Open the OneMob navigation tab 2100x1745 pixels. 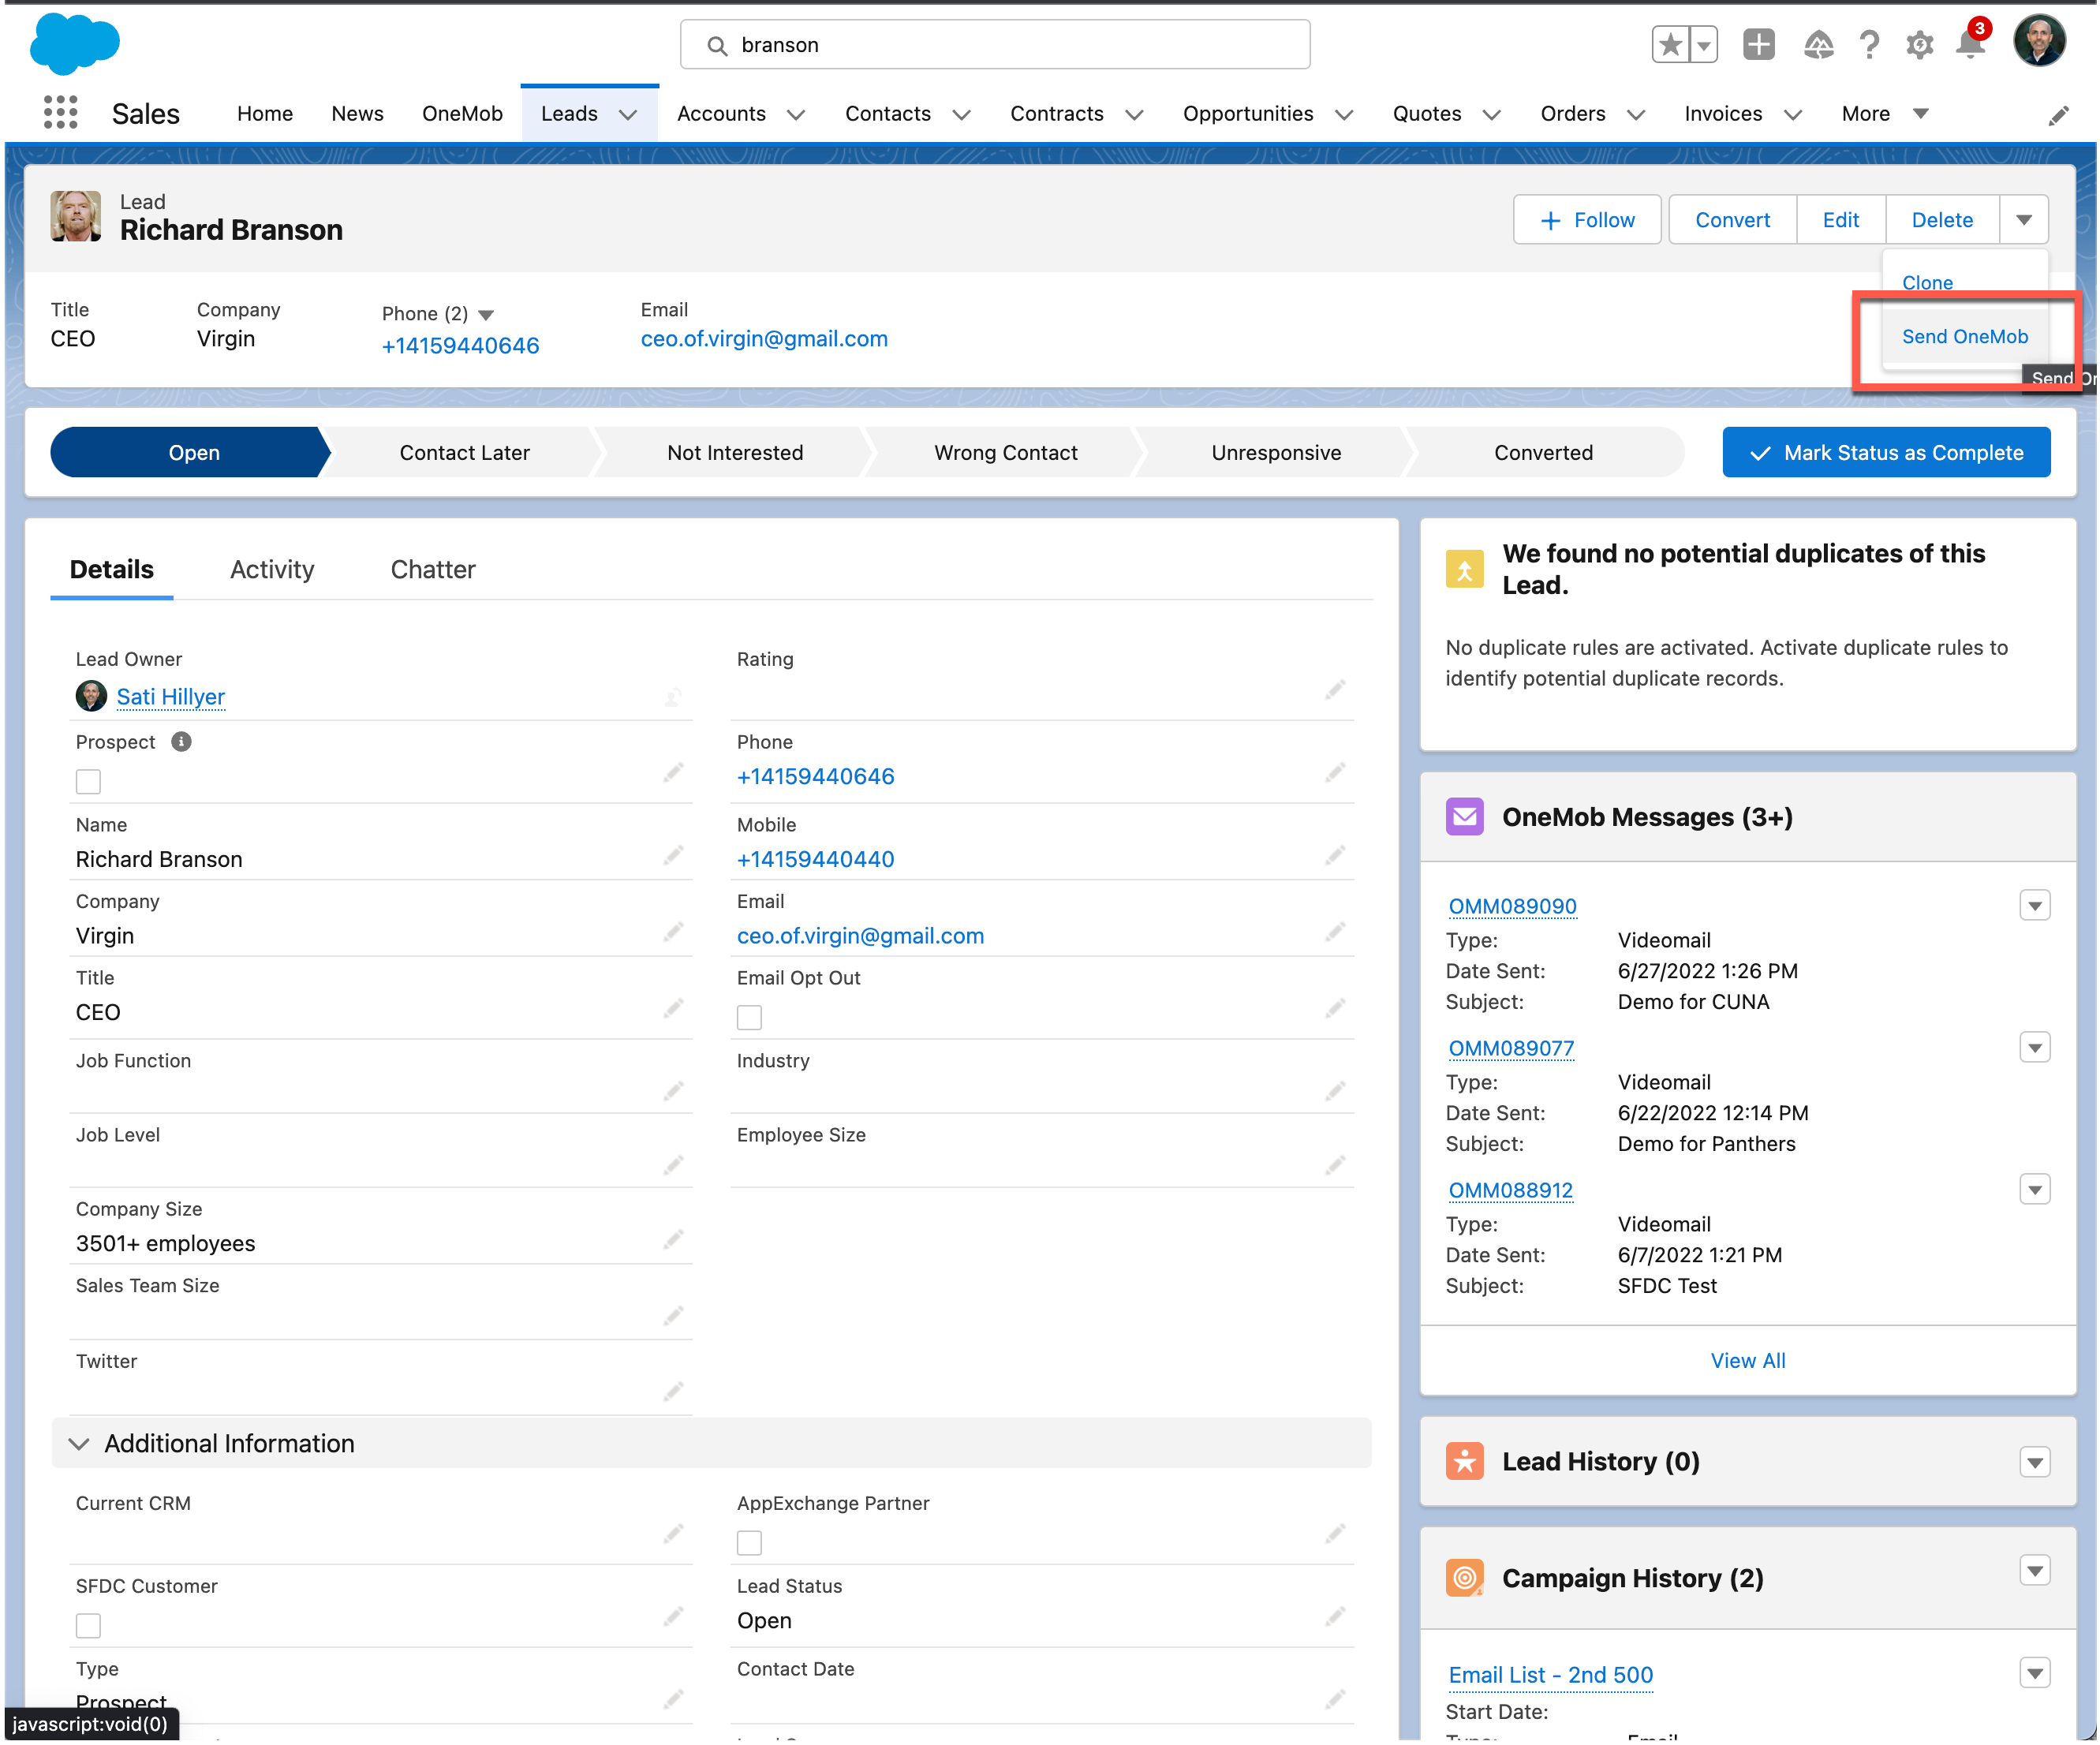462,114
